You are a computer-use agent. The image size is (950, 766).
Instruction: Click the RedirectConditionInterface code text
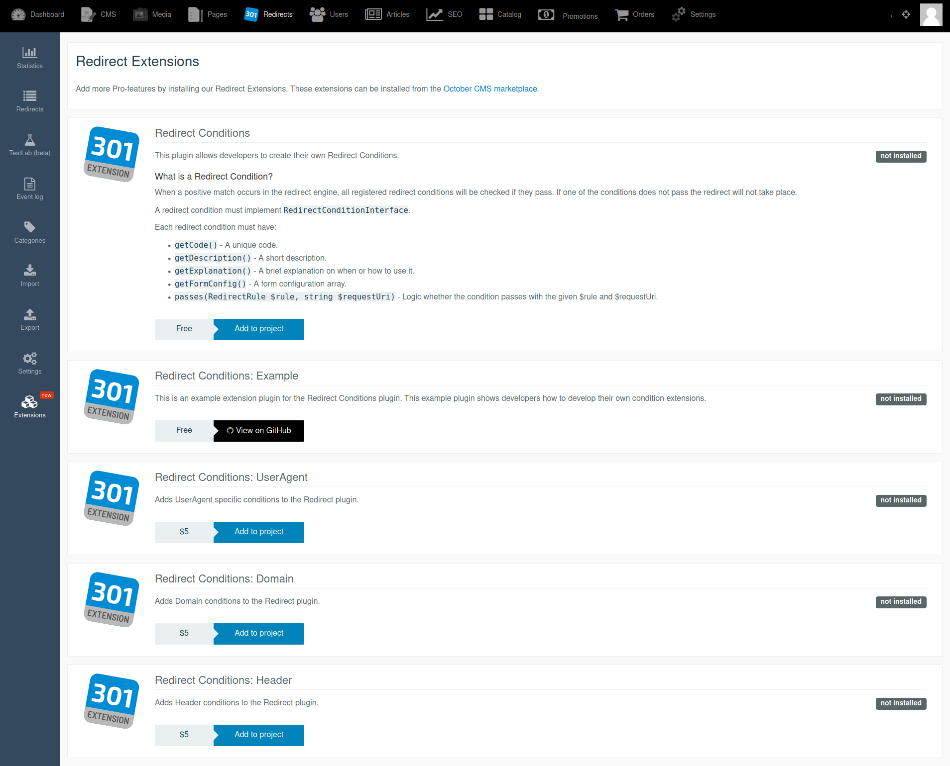pos(346,210)
